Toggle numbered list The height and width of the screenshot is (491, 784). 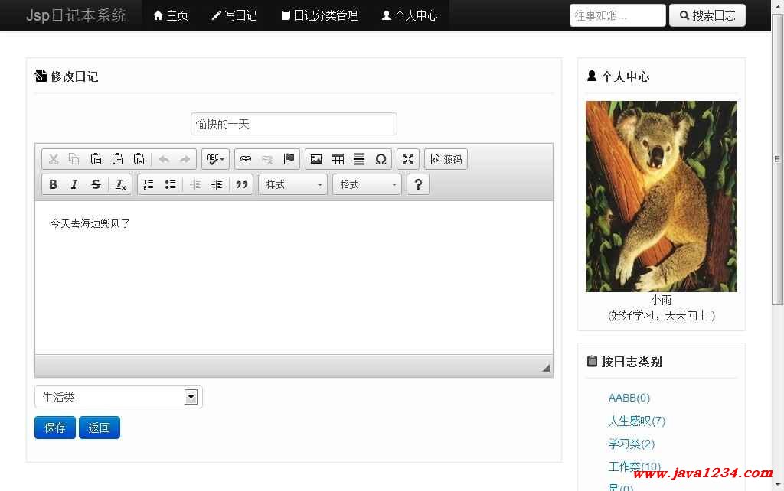click(149, 184)
